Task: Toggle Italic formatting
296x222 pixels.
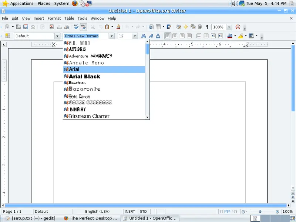Action: [151, 36]
